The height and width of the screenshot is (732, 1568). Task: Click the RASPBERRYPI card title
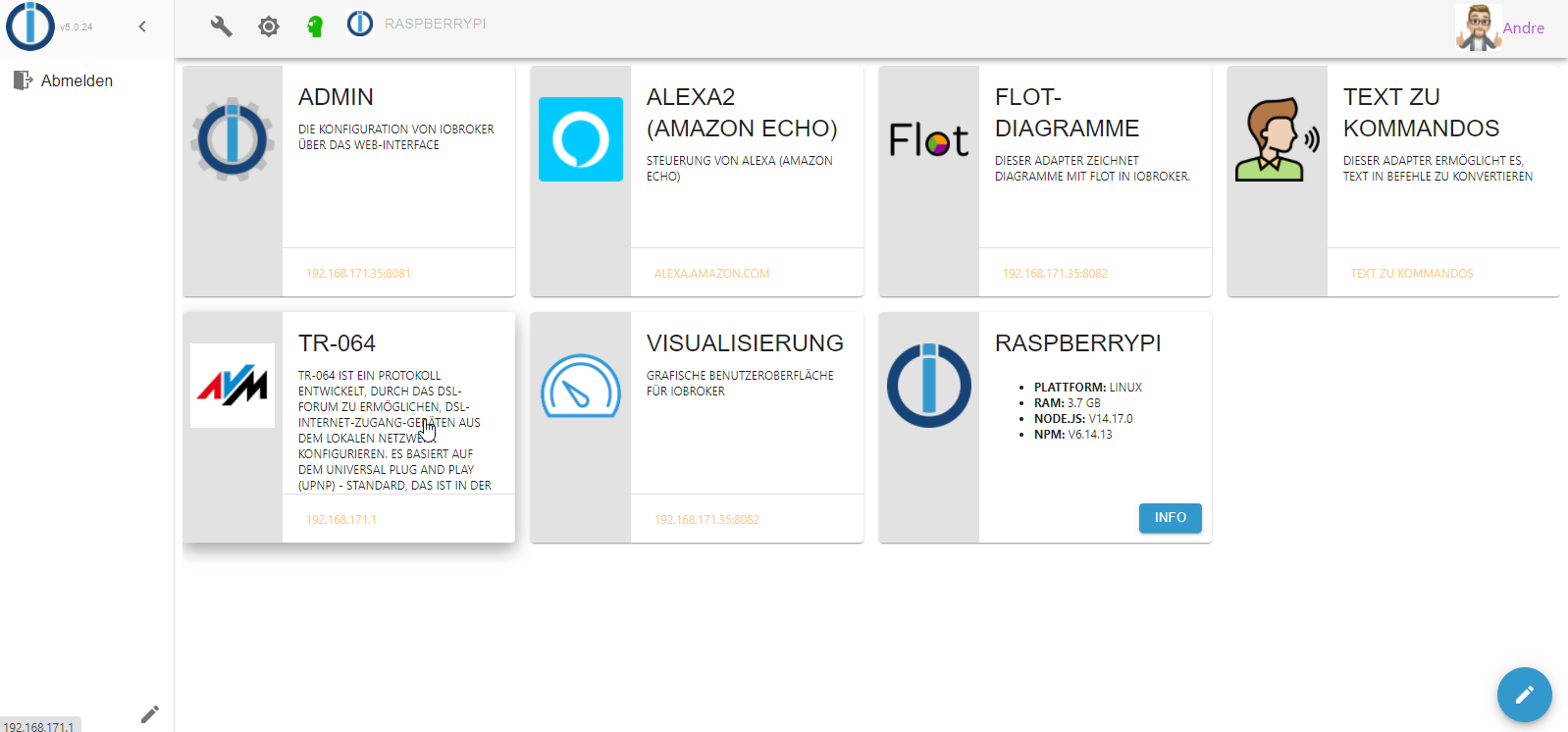1077,343
